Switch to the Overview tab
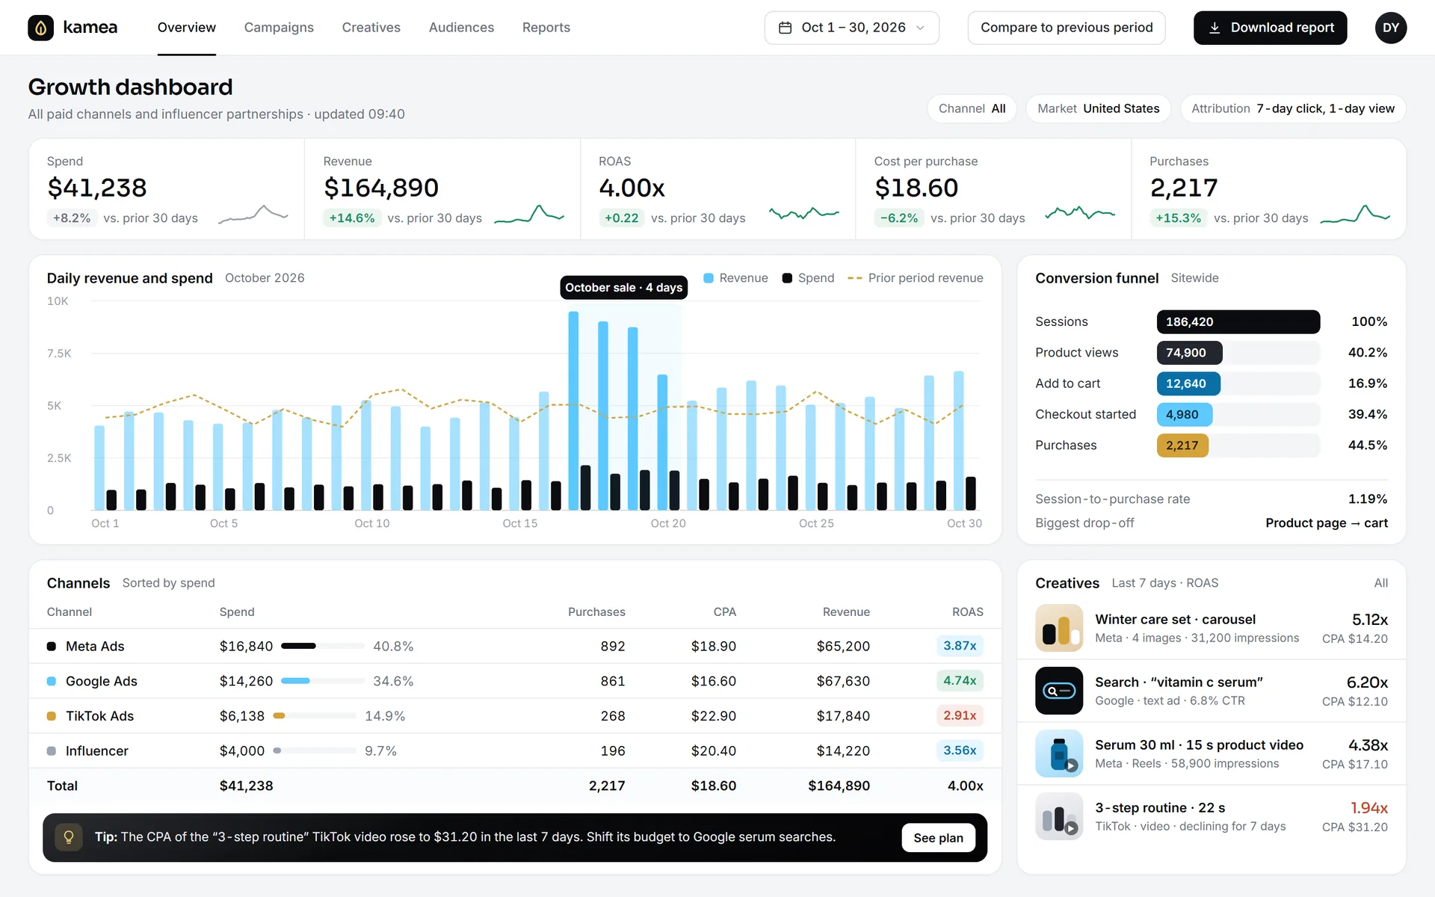This screenshot has width=1435, height=897. click(186, 28)
